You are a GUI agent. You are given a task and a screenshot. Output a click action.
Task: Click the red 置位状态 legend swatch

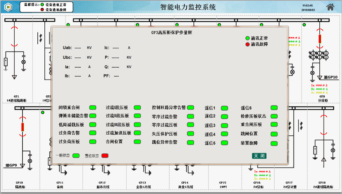(x=105, y=156)
